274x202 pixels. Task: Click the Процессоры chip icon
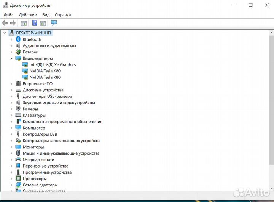[18, 179]
